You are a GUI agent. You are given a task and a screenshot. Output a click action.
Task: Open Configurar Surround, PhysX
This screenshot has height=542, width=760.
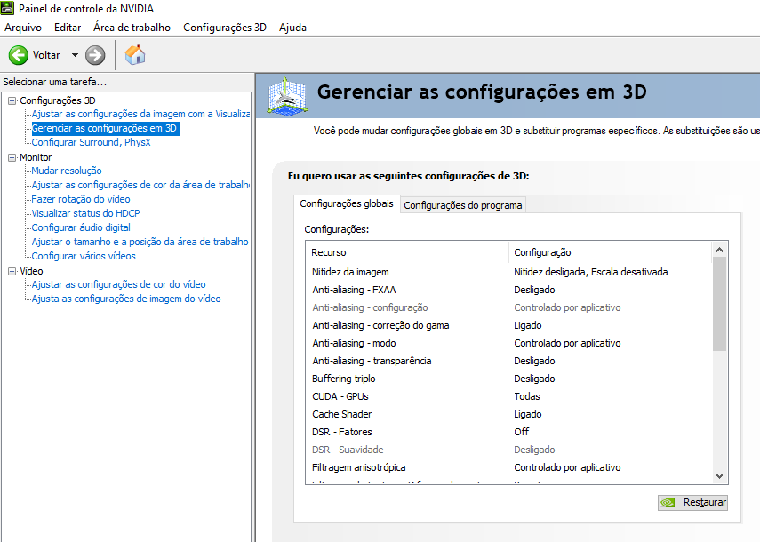coord(92,142)
